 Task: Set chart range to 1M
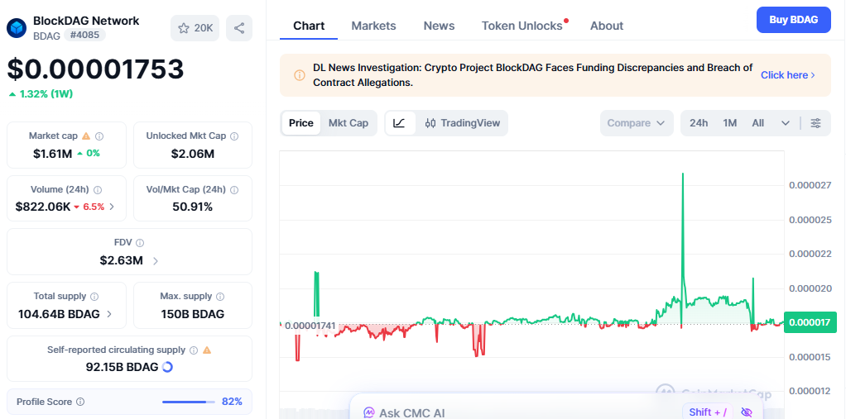pyautogui.click(x=730, y=123)
